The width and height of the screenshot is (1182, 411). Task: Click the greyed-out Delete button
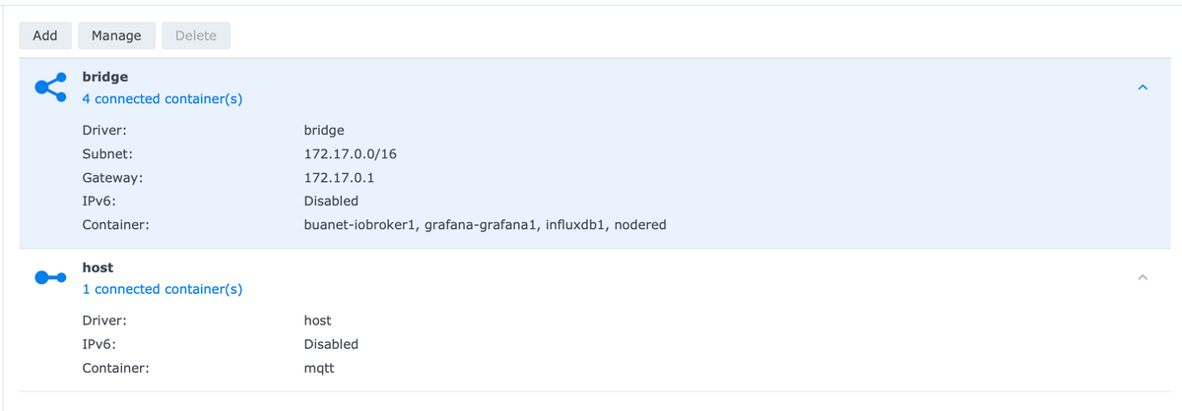(196, 35)
